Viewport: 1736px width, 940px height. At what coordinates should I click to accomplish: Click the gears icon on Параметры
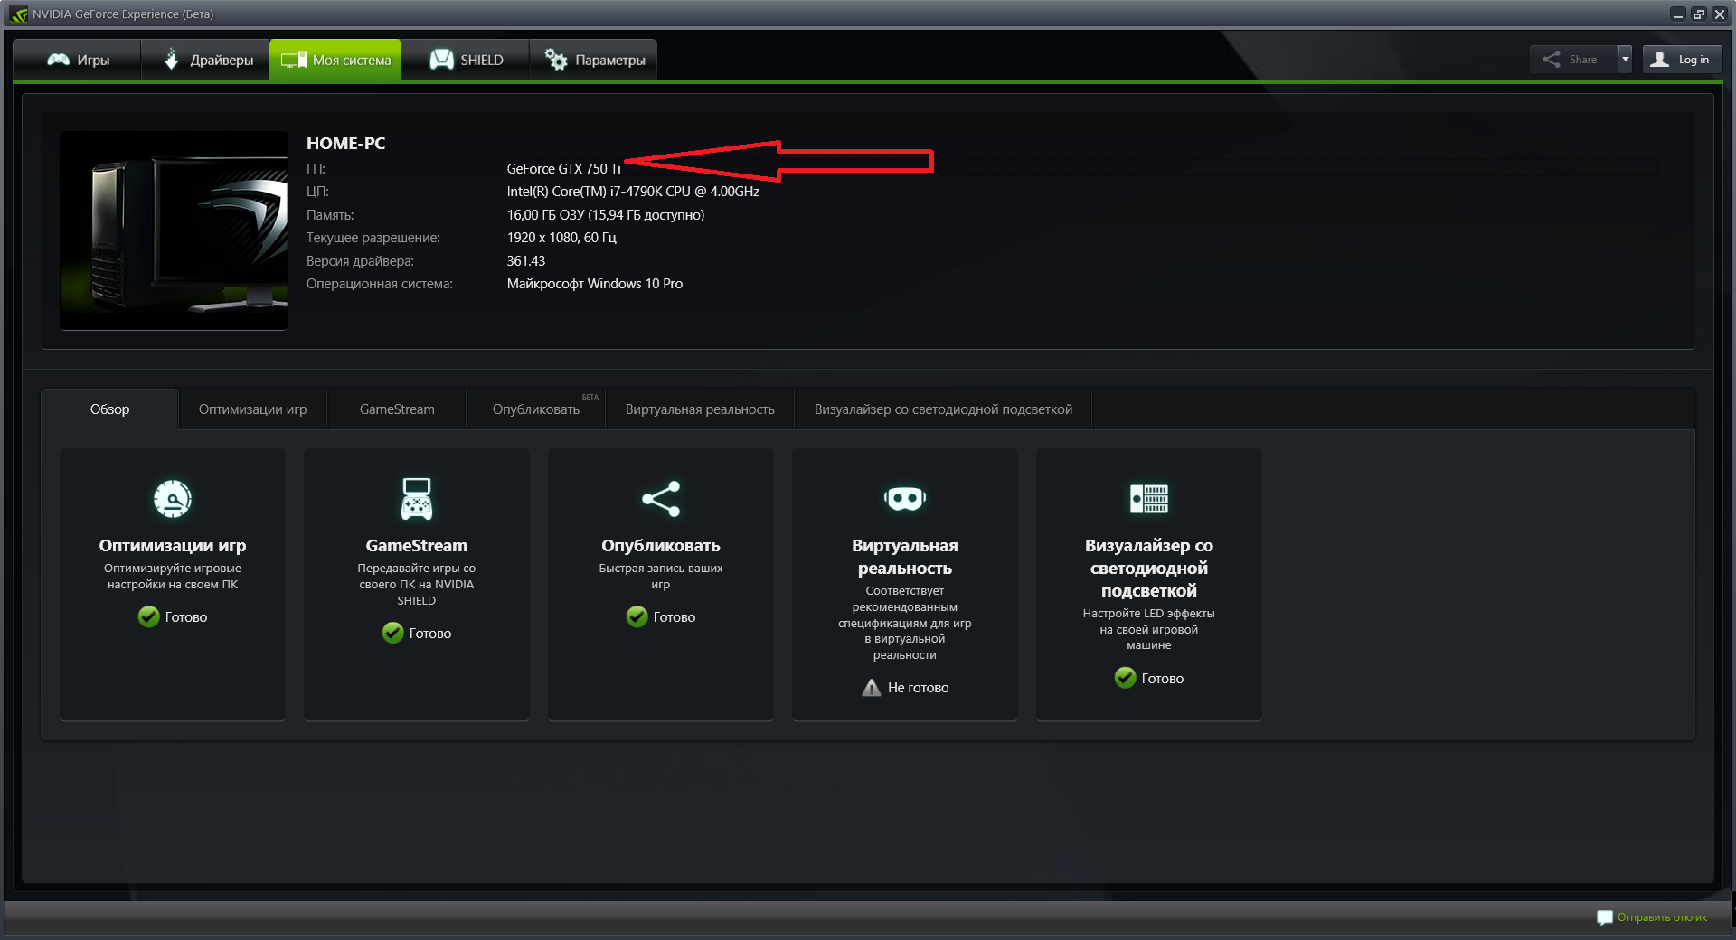556,60
